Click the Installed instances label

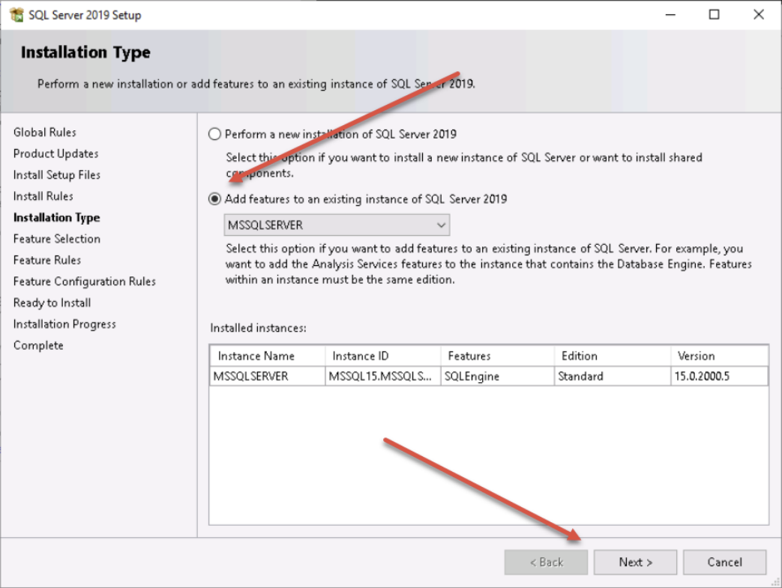click(x=259, y=328)
